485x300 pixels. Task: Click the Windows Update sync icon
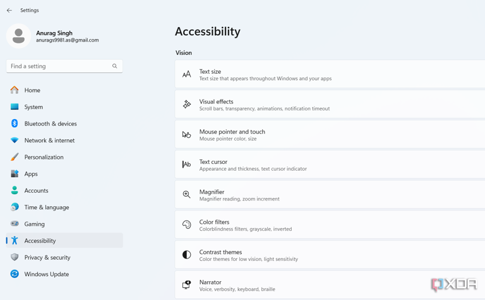point(15,274)
